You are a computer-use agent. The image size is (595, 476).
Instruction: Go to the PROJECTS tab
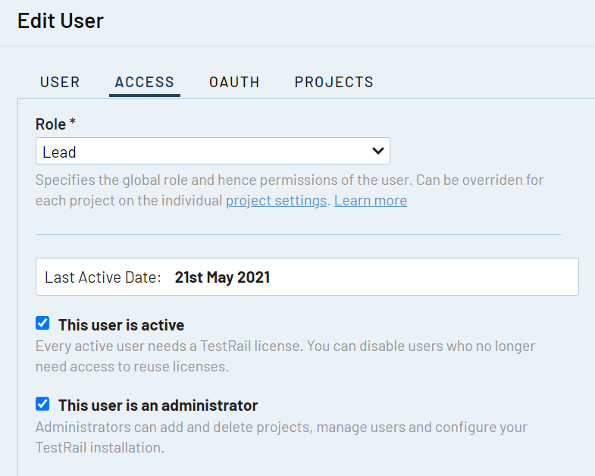[x=334, y=82]
